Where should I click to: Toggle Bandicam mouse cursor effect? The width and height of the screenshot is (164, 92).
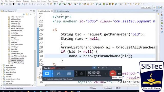[x=76, y=72]
